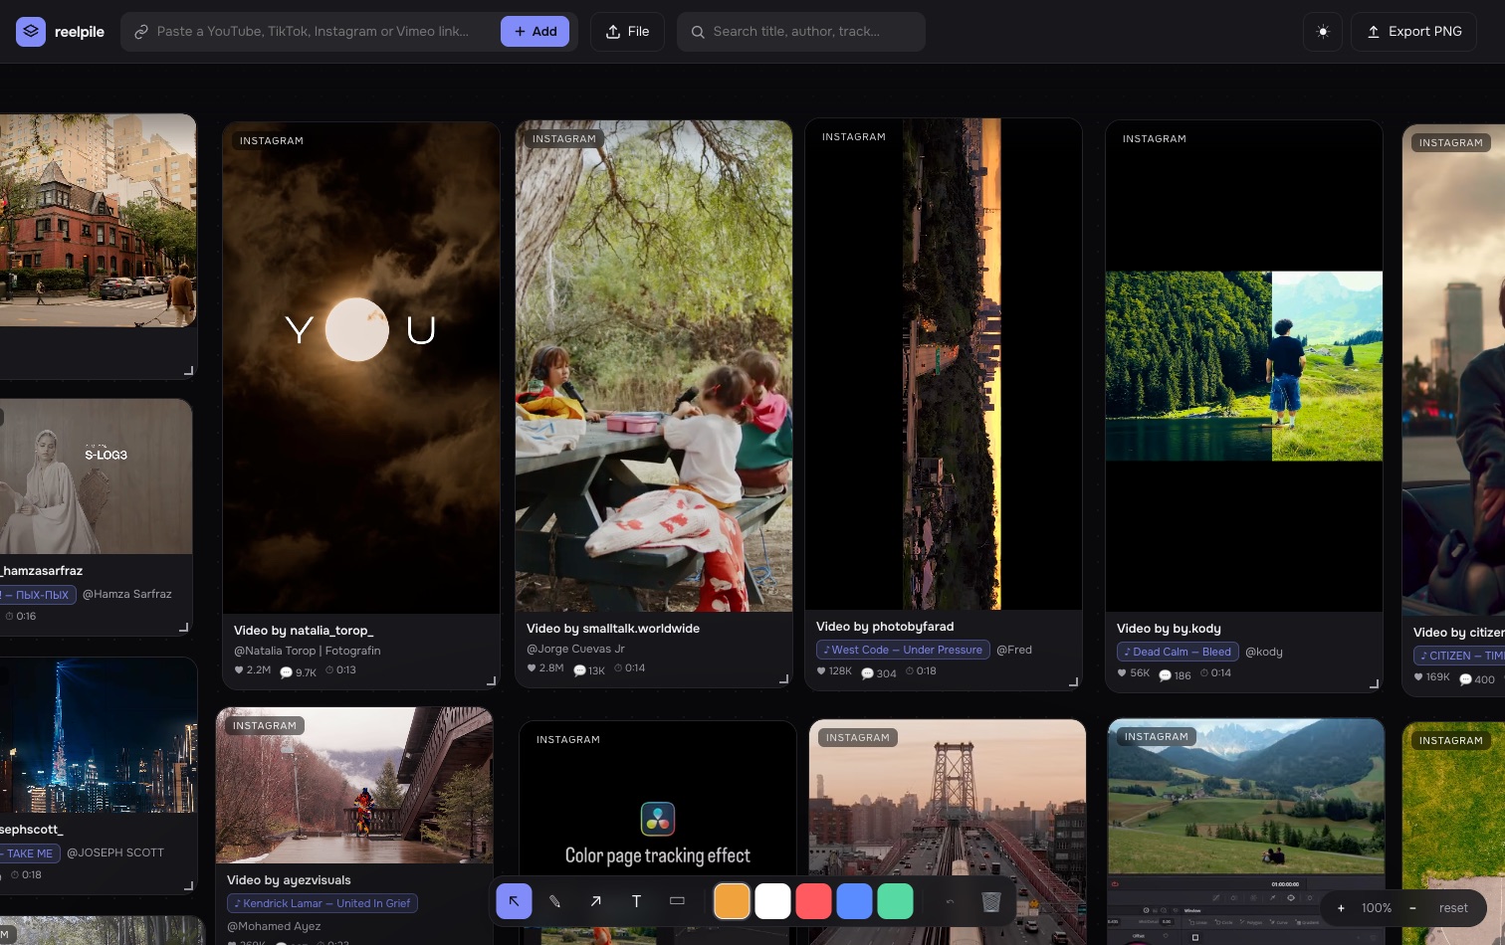Click the comment icon showing 304
Screen dimensions: 1505x945
(867, 673)
